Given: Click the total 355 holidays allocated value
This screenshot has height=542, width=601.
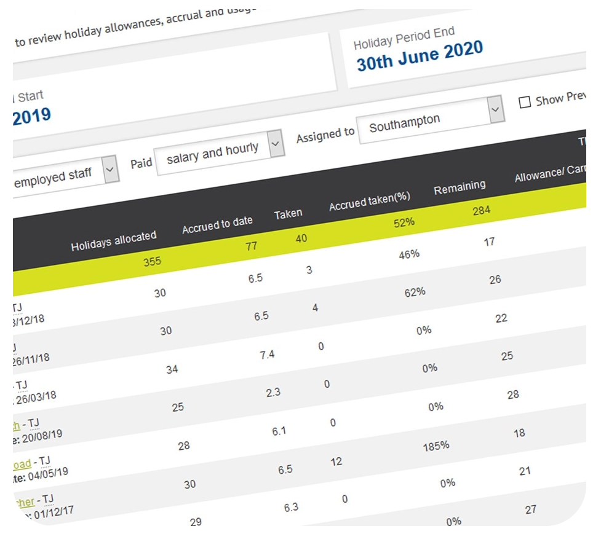Looking at the screenshot, I should pos(152,262).
